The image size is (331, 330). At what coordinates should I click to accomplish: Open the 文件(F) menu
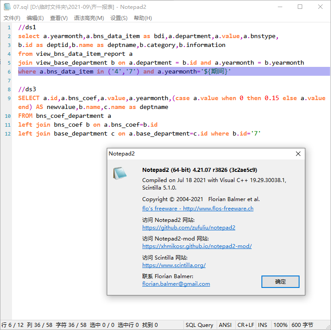click(x=12, y=18)
